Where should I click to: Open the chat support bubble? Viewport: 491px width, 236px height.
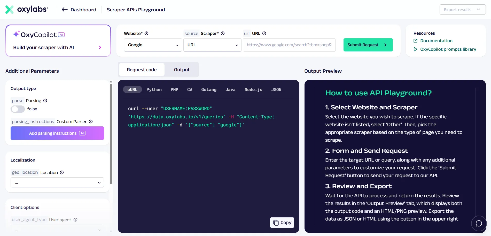(479, 223)
